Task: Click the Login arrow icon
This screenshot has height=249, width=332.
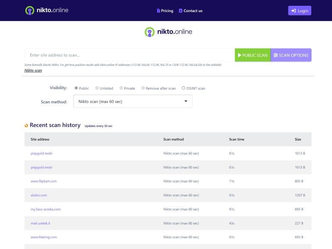Action: 293,11
